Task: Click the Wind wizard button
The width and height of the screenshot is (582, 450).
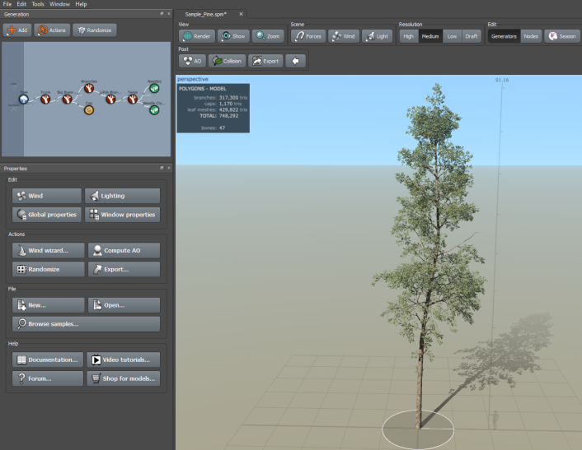Action: point(49,250)
